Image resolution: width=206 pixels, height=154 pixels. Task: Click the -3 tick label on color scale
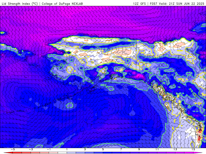31,149
